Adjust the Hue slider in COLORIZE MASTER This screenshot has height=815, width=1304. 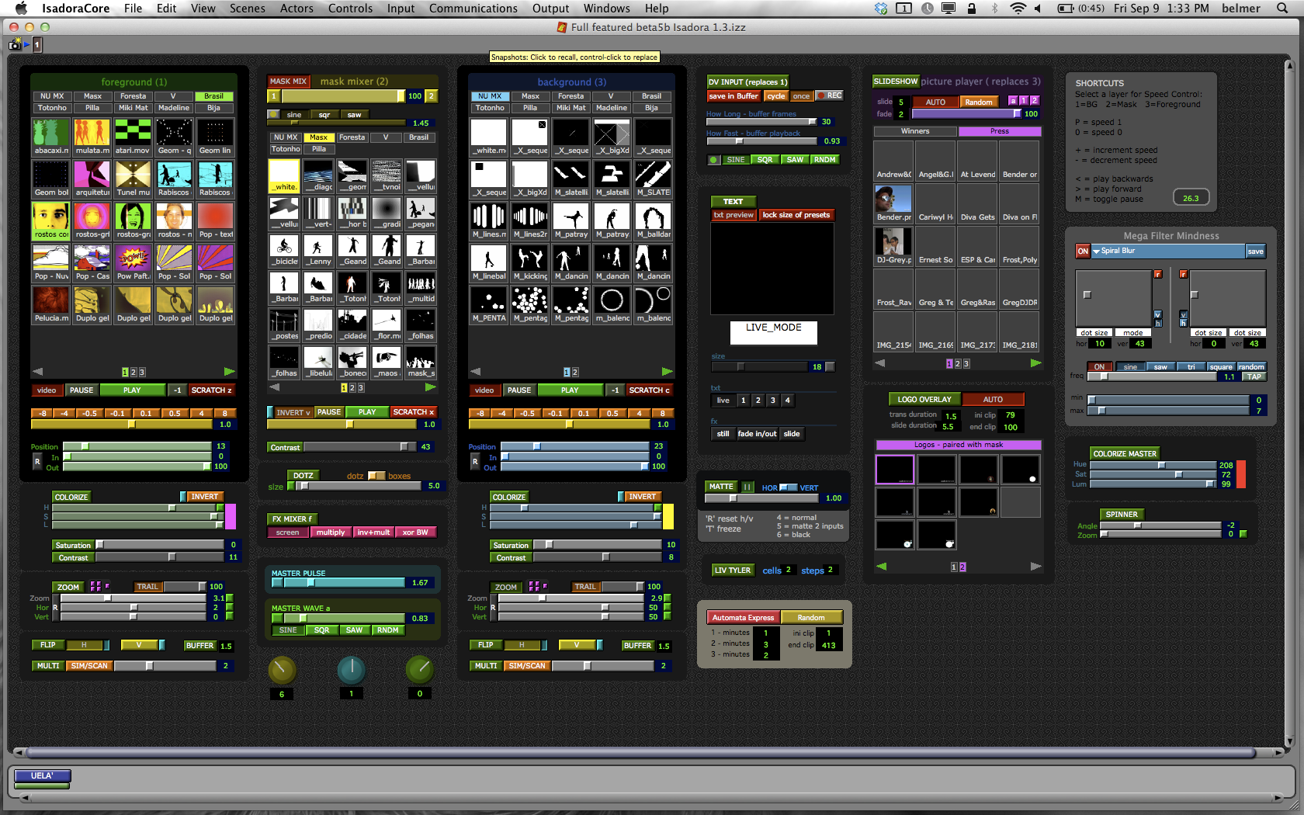1152,466
